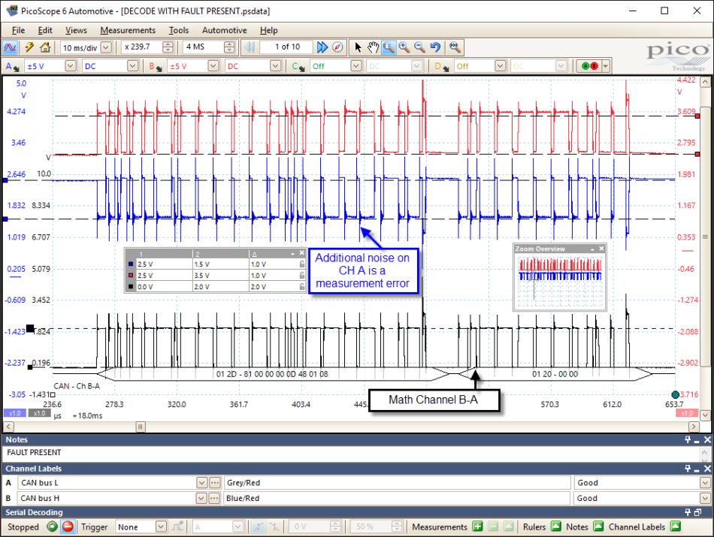This screenshot has height=537, width=714.
Task: Open the Edit menu
Action: [x=45, y=31]
